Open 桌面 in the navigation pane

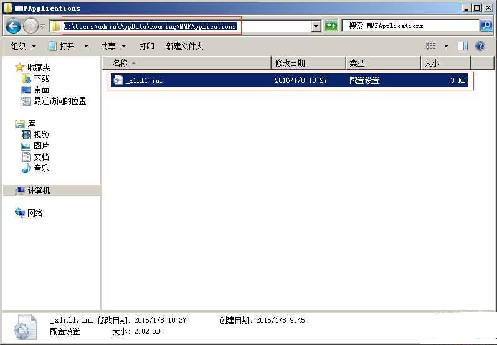coord(41,90)
